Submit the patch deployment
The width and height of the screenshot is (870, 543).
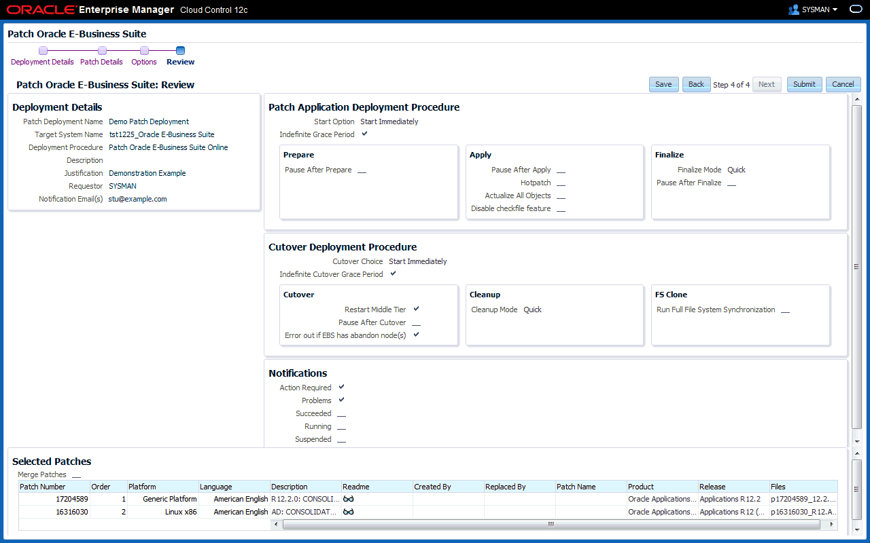click(804, 84)
